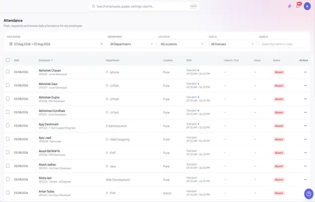Open the All Departments dropdown
The width and height of the screenshot is (315, 202).
[131, 44]
